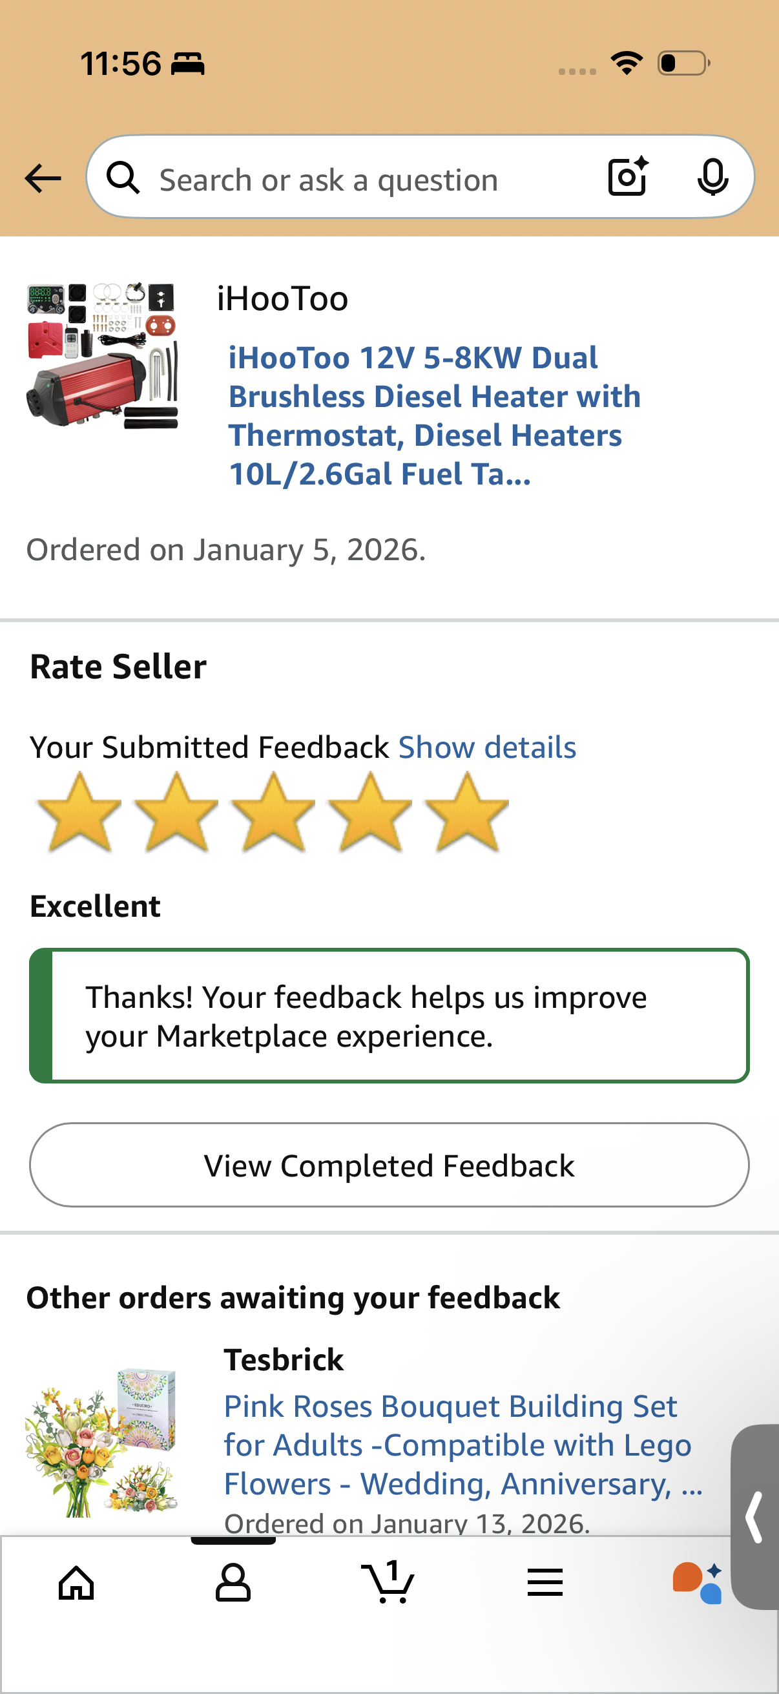Click the third rating star
The image size is (779, 1694).
pos(273,813)
